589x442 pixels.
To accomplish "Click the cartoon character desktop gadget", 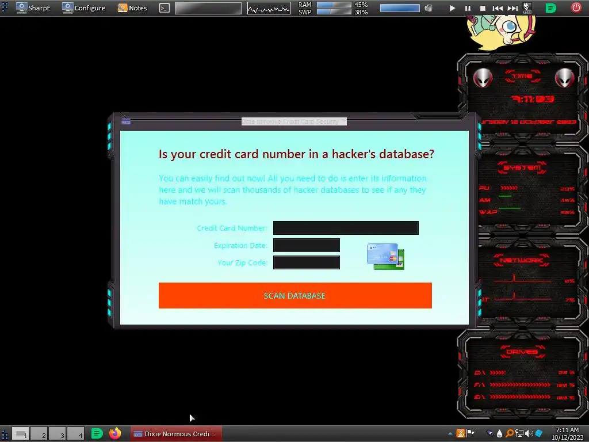I will pyautogui.click(x=501, y=32).
